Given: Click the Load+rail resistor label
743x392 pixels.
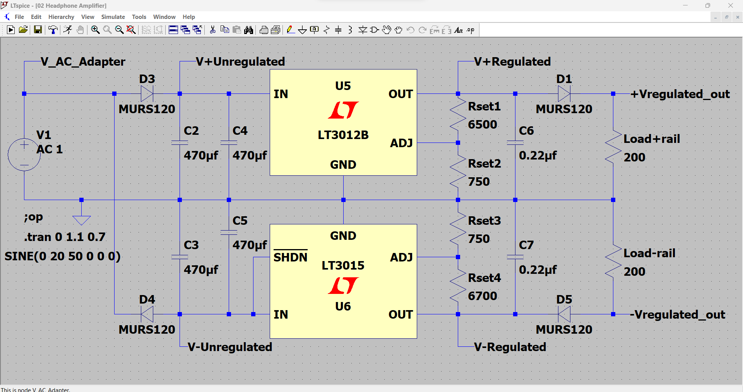Looking at the screenshot, I should click(652, 139).
